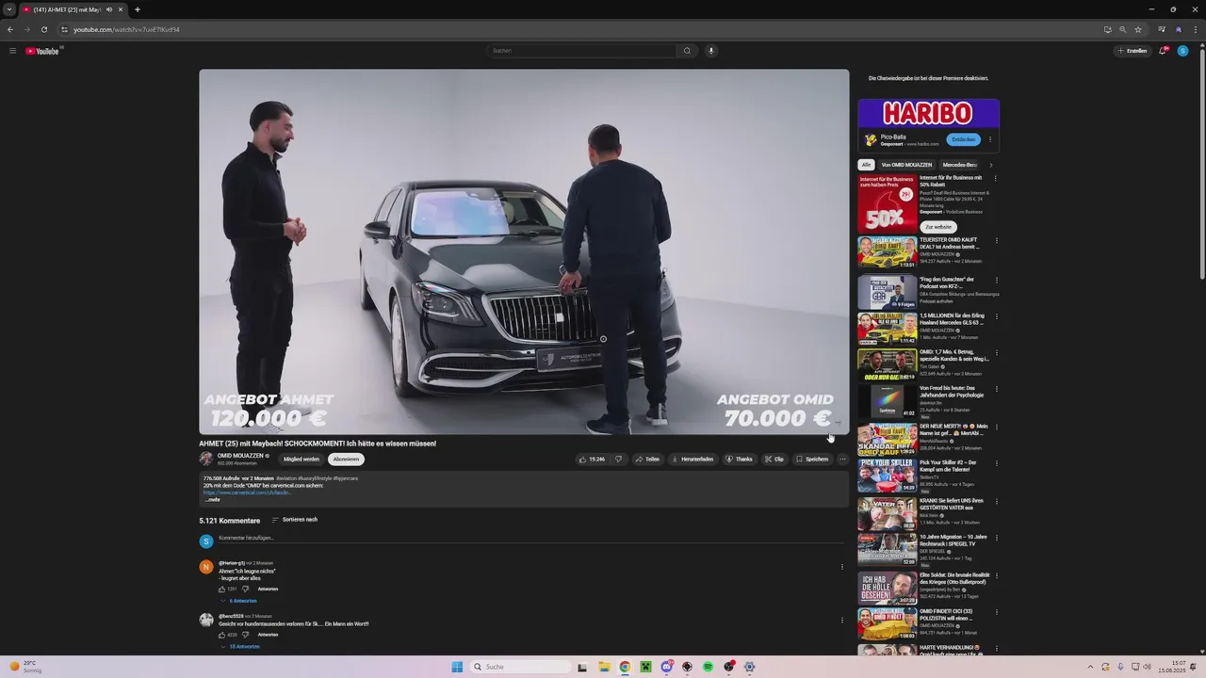Like the @Harion-g1j comment

point(222,589)
